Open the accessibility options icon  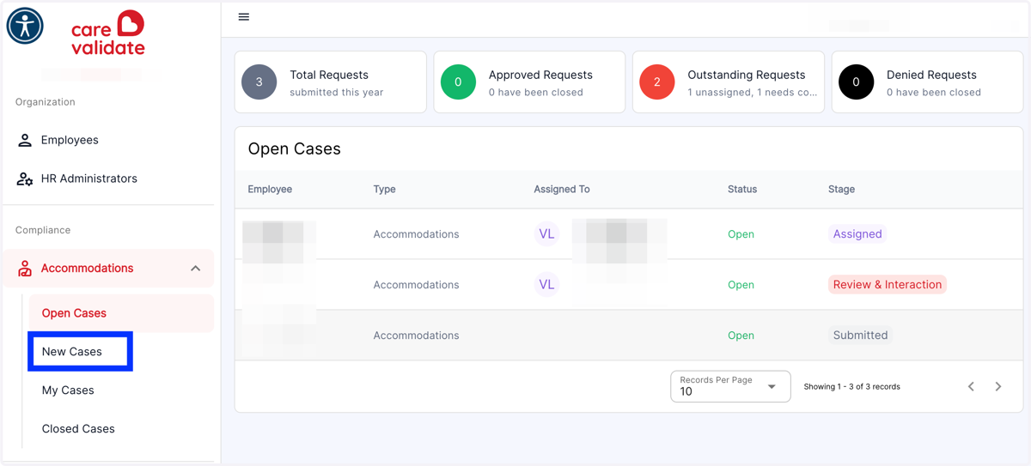pyautogui.click(x=25, y=26)
